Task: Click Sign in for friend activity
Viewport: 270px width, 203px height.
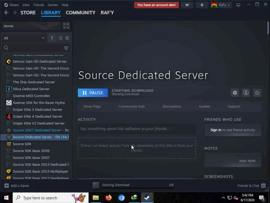Action: click(216, 130)
